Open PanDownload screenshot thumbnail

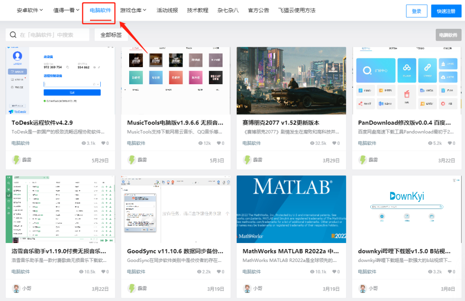pos(406,80)
